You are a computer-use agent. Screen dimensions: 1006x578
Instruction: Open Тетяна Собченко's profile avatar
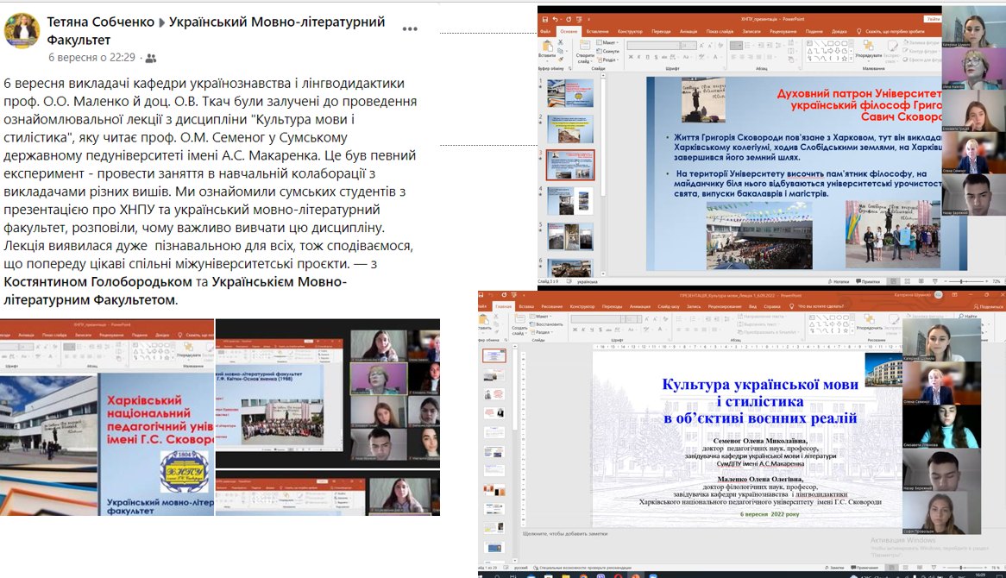pyautogui.click(x=22, y=32)
